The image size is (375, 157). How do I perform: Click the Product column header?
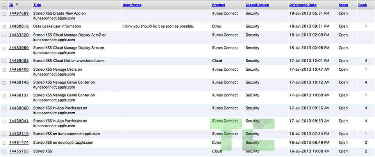click(218, 5)
